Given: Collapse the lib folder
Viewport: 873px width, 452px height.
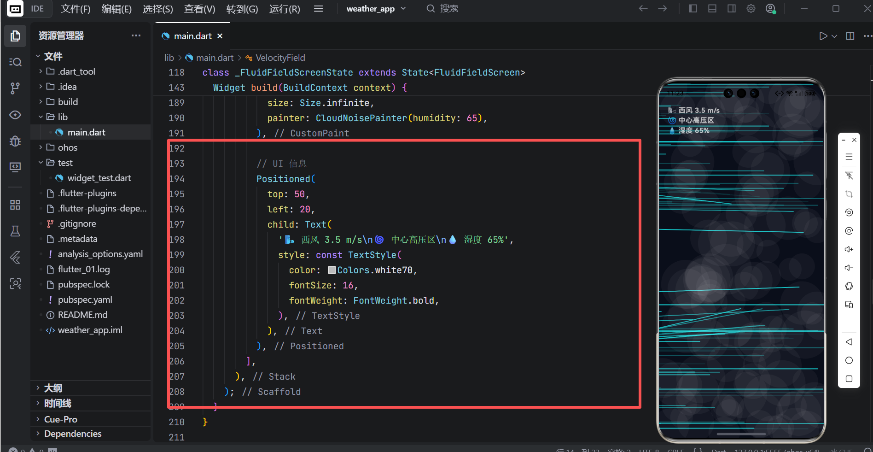Looking at the screenshot, I should point(90,117).
